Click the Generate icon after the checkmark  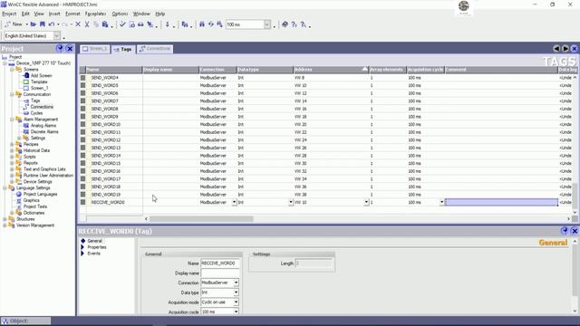coord(131,24)
